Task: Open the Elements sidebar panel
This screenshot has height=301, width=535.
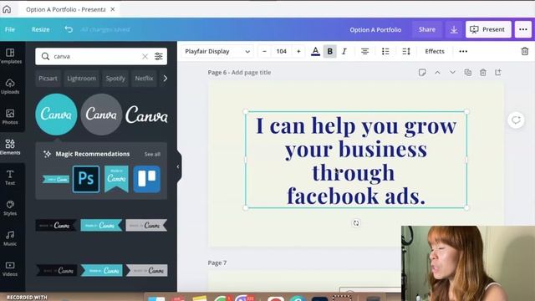Action: pos(10,147)
